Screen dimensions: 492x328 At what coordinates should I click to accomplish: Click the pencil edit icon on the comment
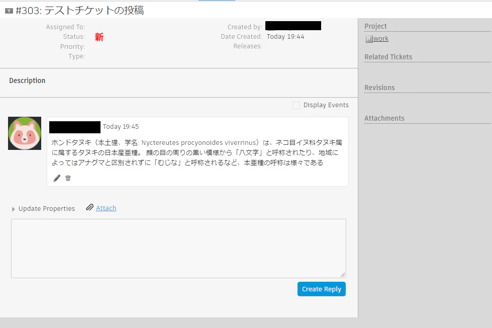pos(57,178)
